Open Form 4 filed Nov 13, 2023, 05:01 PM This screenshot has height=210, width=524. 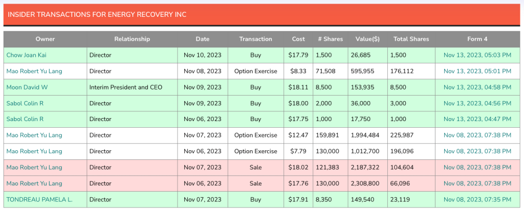[x=477, y=71]
